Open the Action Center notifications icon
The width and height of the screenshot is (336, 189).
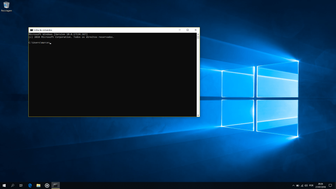pyautogui.click(x=330, y=186)
